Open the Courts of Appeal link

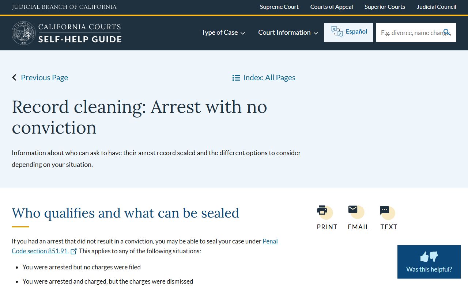click(x=332, y=7)
